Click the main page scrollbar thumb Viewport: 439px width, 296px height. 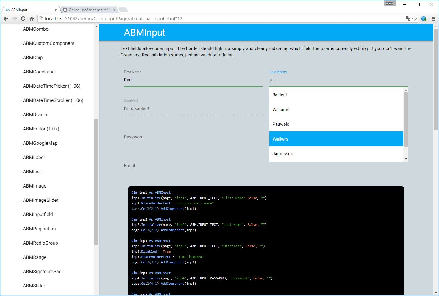436,79
